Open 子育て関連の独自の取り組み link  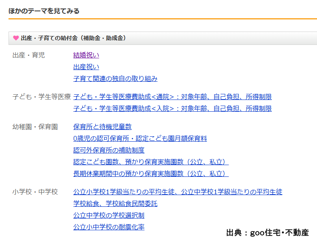(115, 79)
